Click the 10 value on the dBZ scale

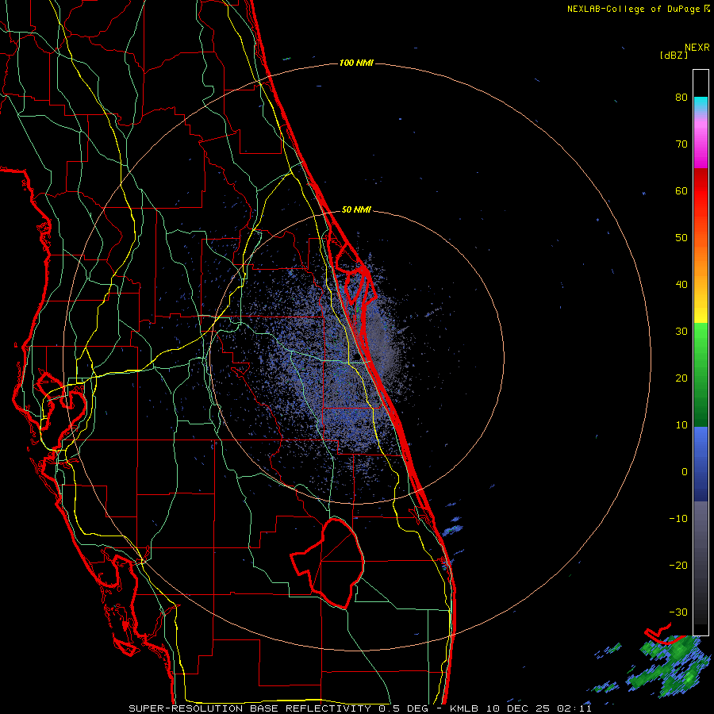point(681,425)
